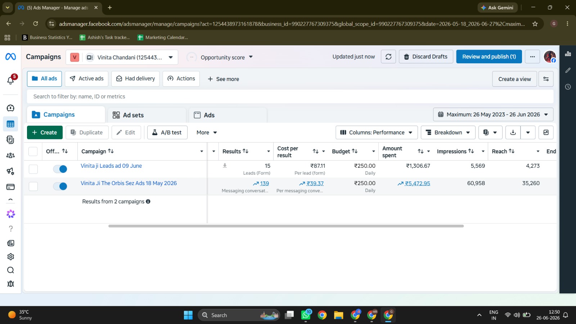
Task: Open the three-dot menu beside Review and publish
Action: [x=532, y=57]
